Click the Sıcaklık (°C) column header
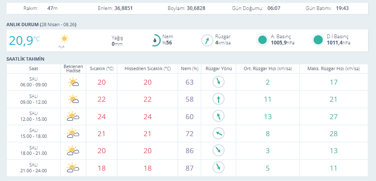 102,68
